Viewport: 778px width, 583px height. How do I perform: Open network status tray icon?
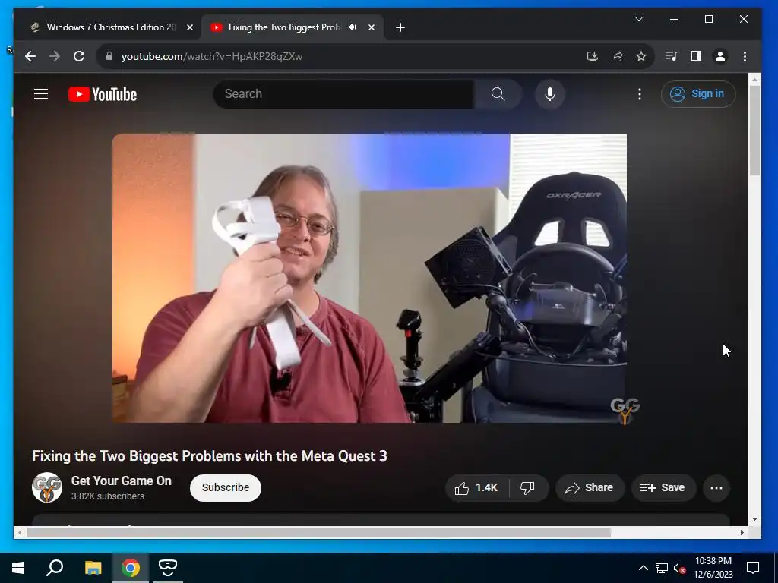point(662,568)
